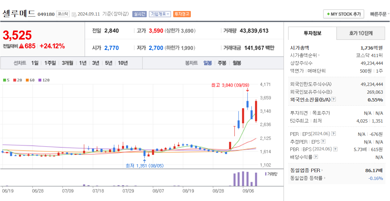Click the 시가총액 value 1,736억원
The image size is (390, 201).
point(372,48)
